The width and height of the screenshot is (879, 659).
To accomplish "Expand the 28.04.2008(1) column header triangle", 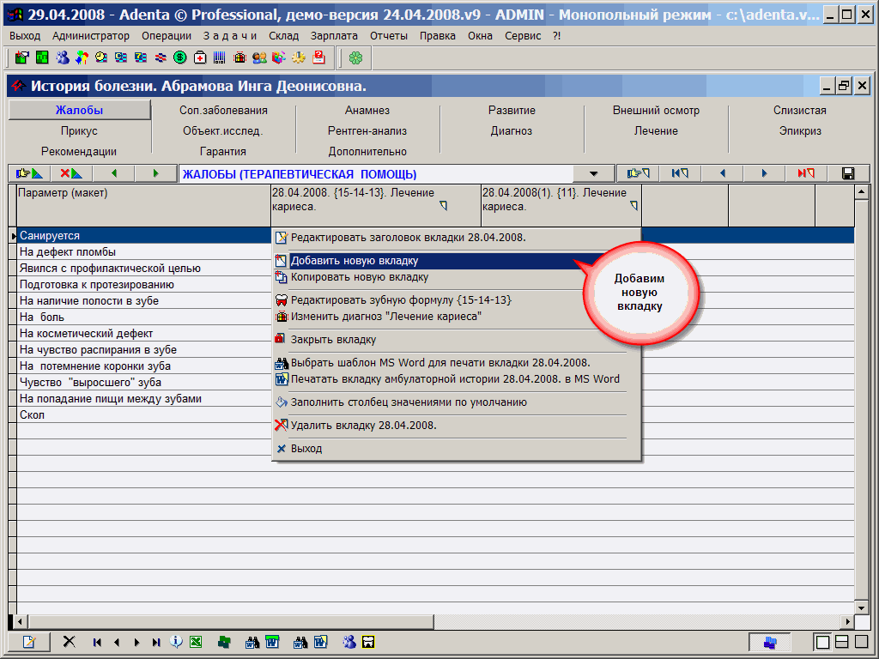I will [x=634, y=207].
